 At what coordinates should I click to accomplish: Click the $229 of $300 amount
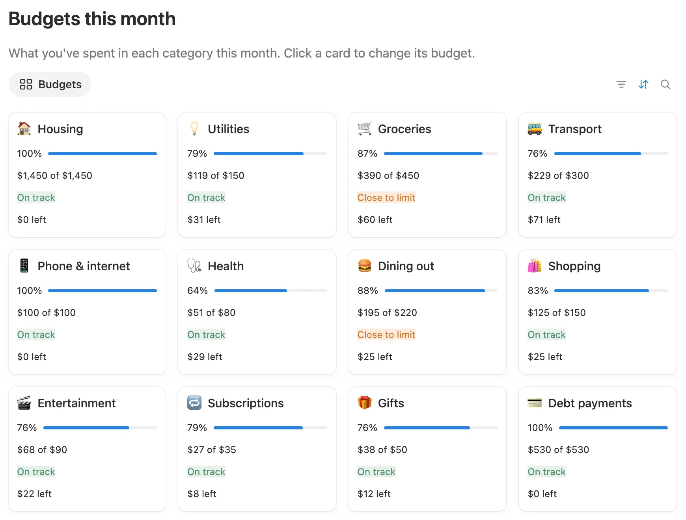(x=558, y=175)
